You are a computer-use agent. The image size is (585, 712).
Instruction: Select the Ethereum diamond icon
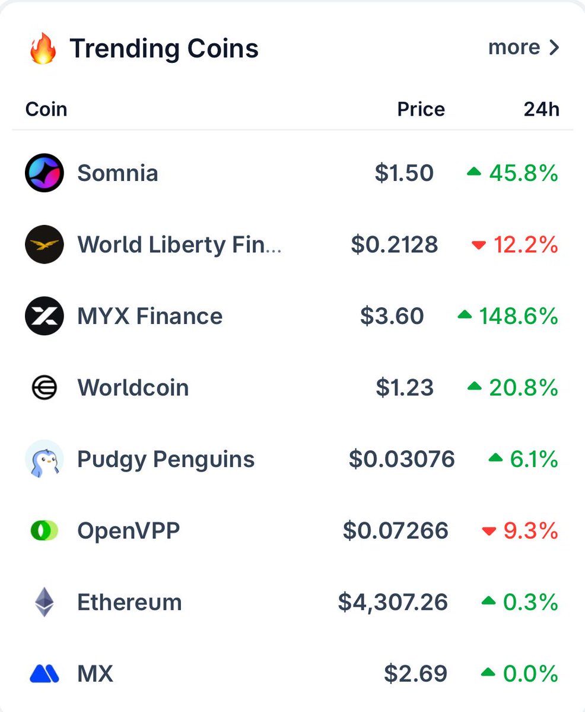pyautogui.click(x=44, y=602)
